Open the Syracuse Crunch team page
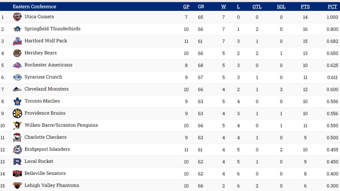Viewport: 340px width, 191px height. [x=43, y=77]
